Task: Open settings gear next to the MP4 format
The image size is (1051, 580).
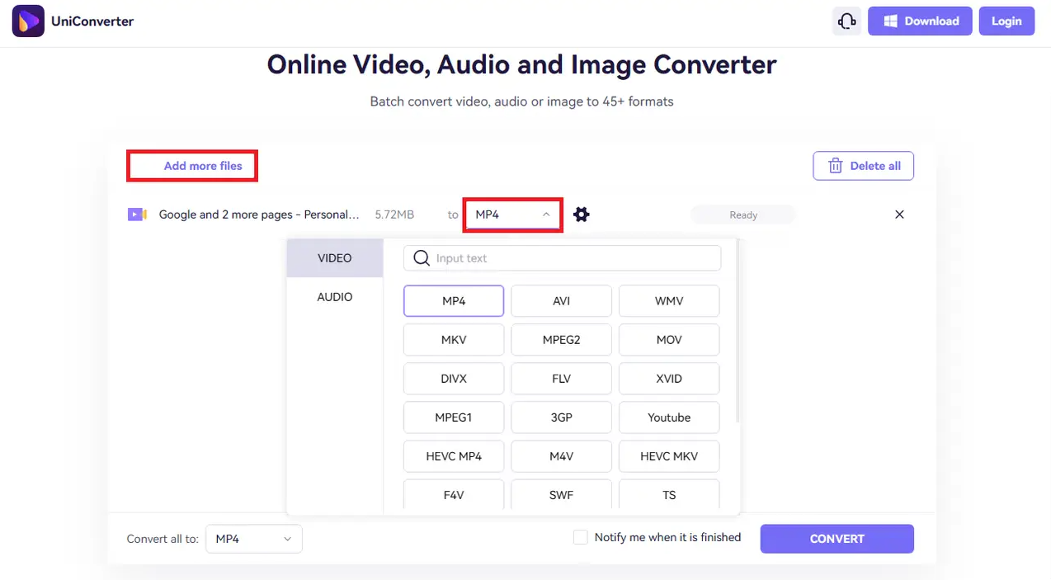Action: (x=582, y=215)
